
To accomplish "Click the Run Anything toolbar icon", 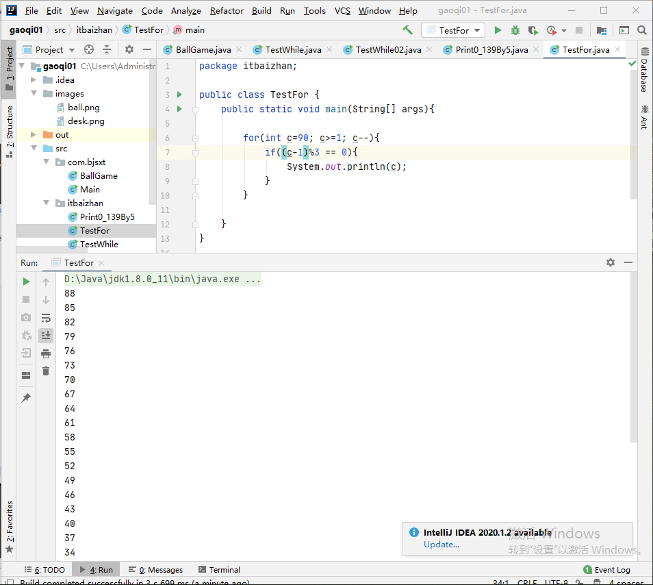I will (x=624, y=30).
